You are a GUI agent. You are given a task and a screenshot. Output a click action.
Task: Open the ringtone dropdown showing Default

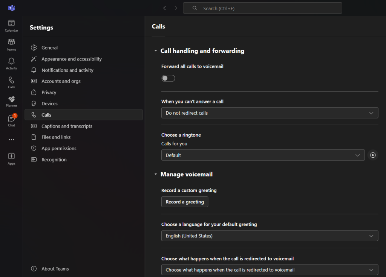[x=263, y=155]
